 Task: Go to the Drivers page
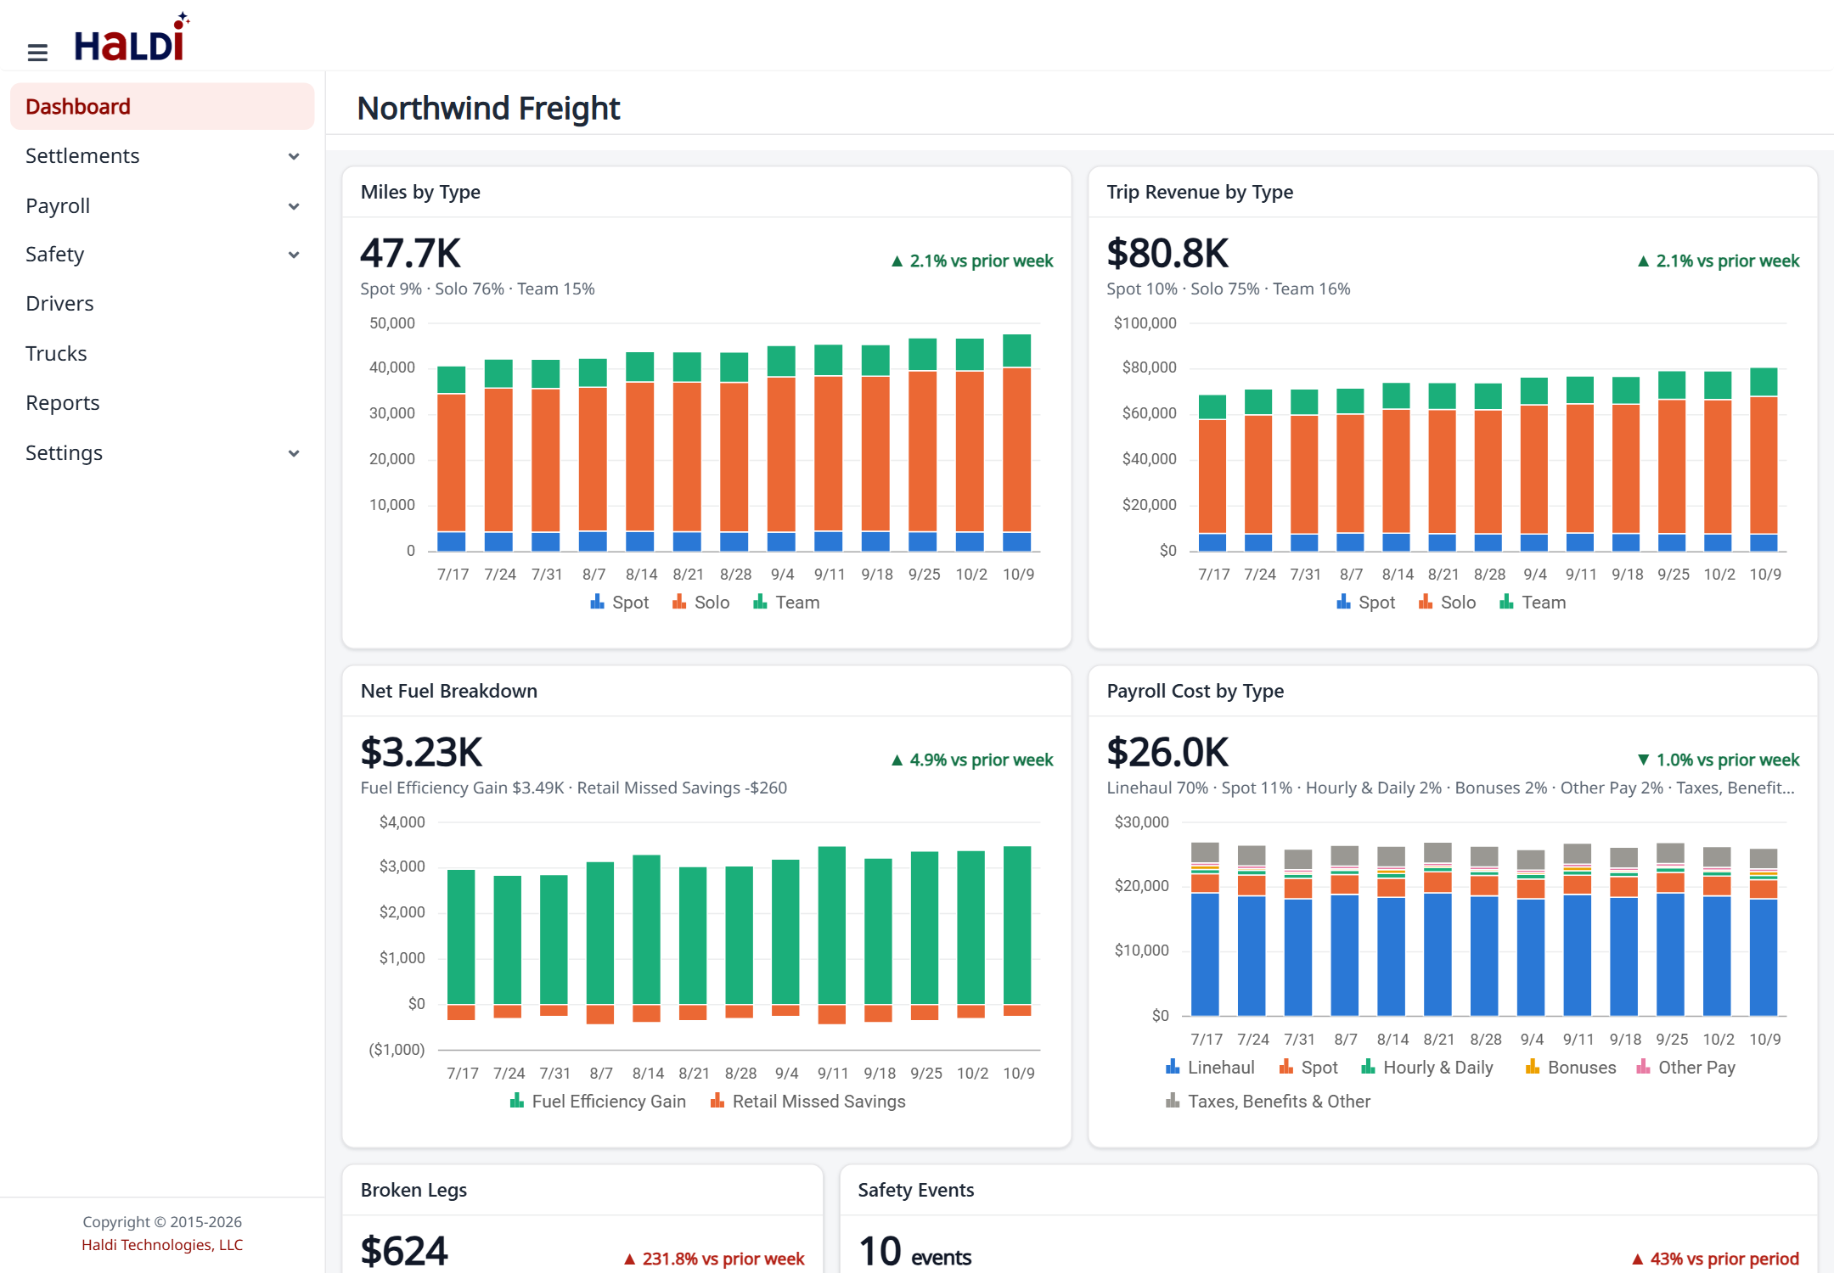tap(59, 304)
